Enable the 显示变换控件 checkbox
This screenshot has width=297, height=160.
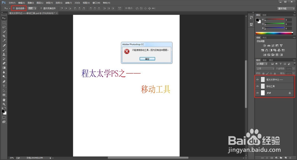click(x=41, y=8)
